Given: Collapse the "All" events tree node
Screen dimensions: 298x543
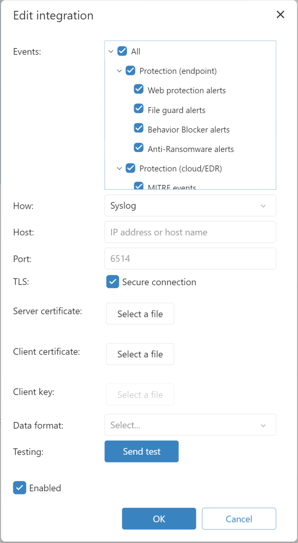Looking at the screenshot, I should pyautogui.click(x=111, y=51).
